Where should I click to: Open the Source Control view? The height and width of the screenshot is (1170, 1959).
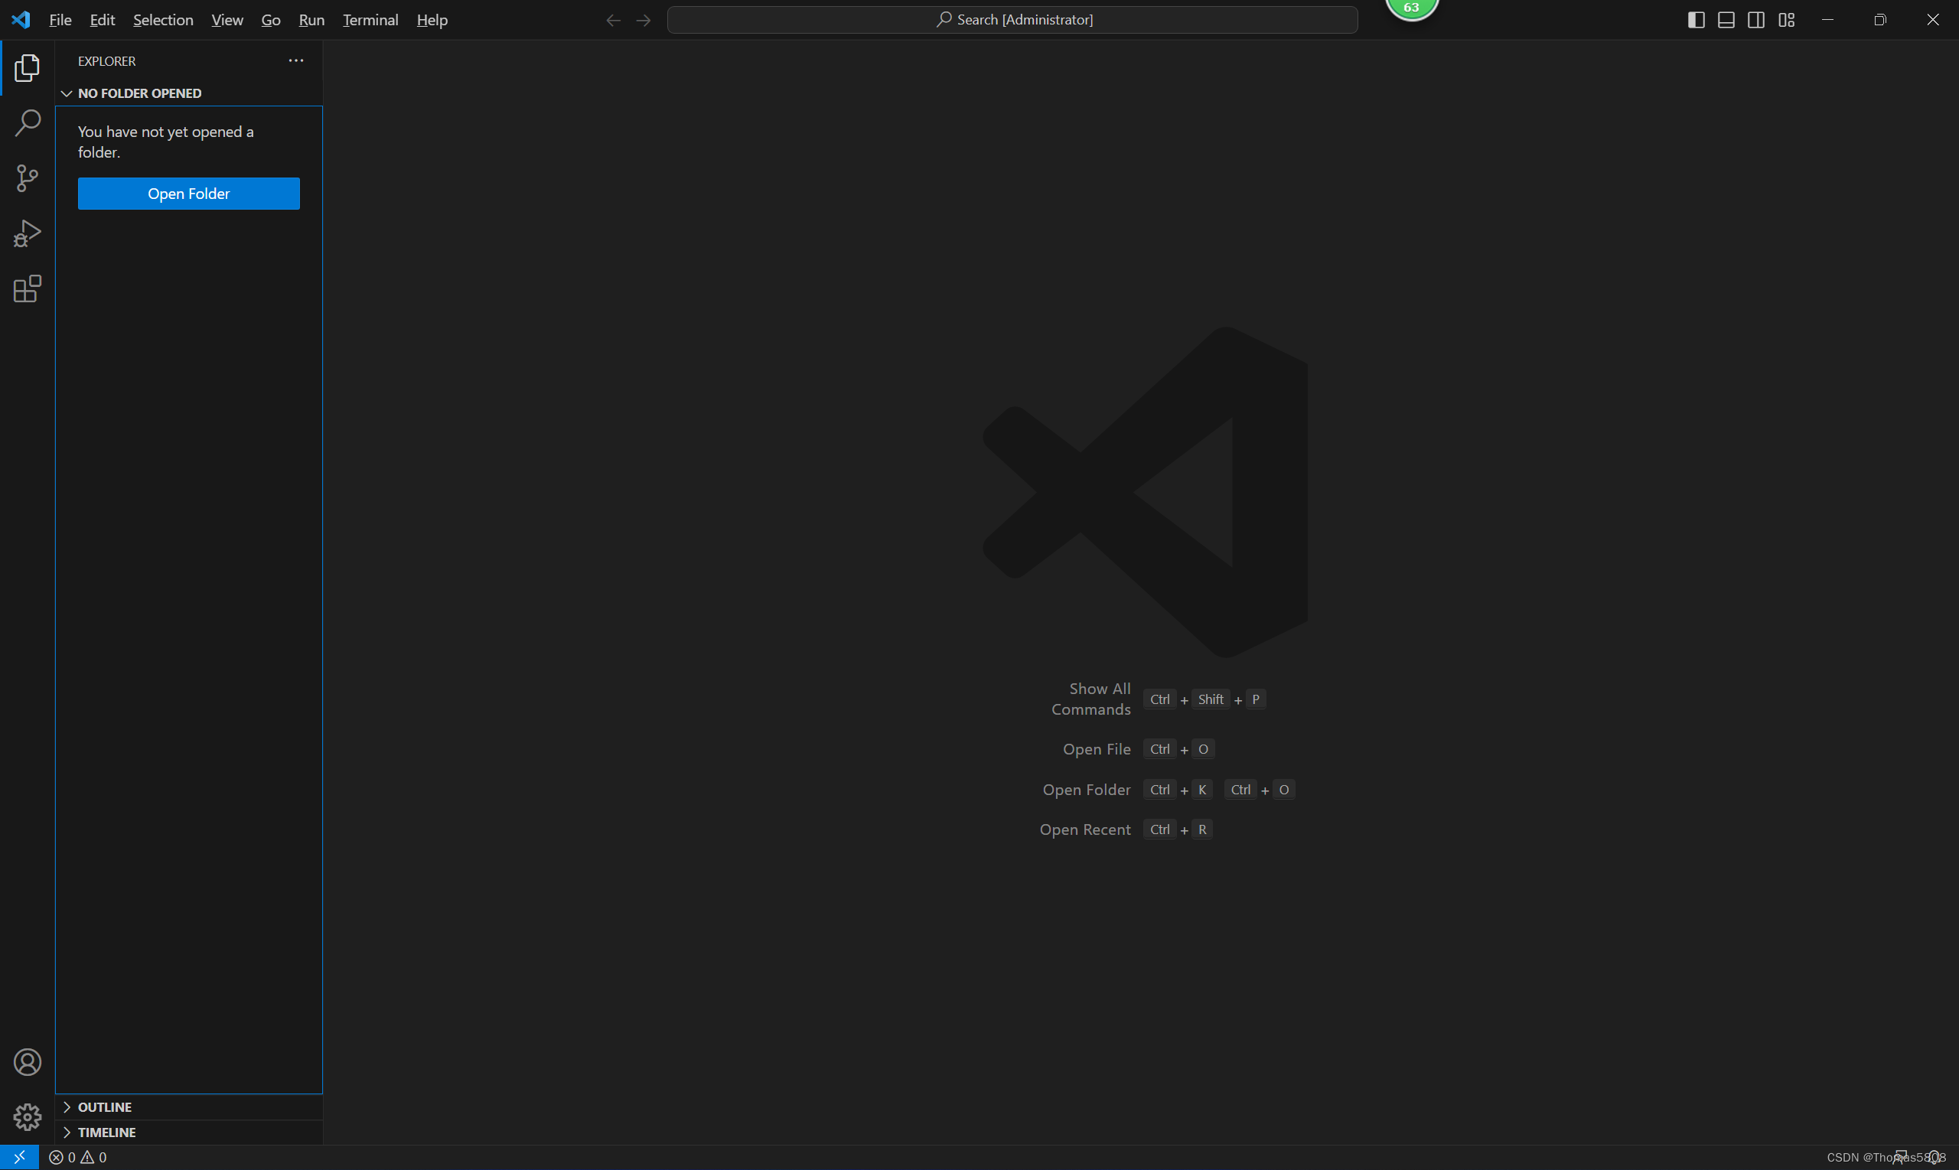[x=28, y=178]
